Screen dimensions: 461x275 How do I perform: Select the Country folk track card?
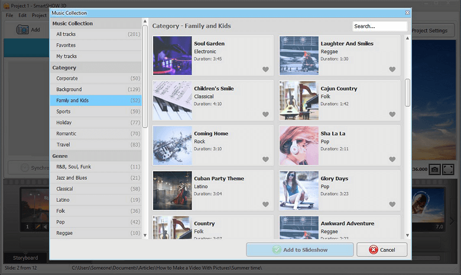click(213, 227)
